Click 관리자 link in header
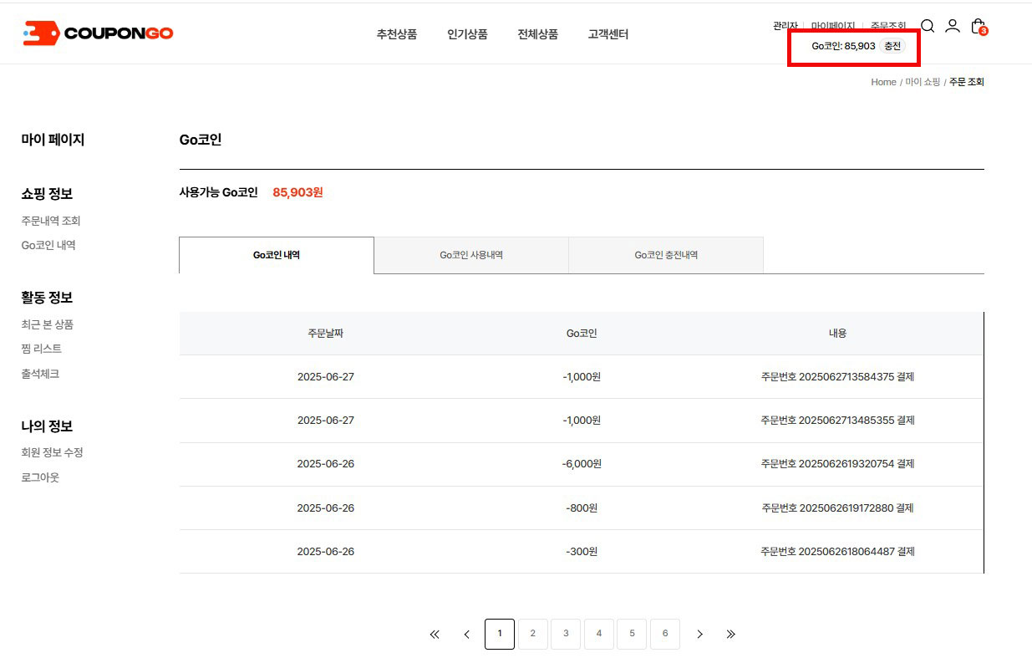The image size is (1032, 658). tap(785, 27)
